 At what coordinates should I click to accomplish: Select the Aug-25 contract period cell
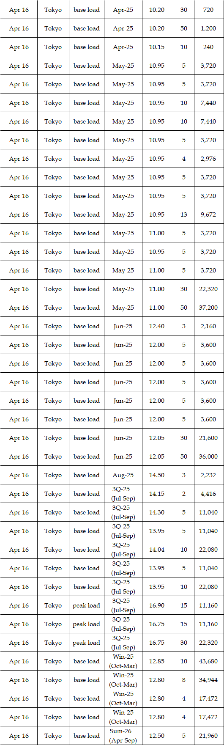[x=123, y=475]
